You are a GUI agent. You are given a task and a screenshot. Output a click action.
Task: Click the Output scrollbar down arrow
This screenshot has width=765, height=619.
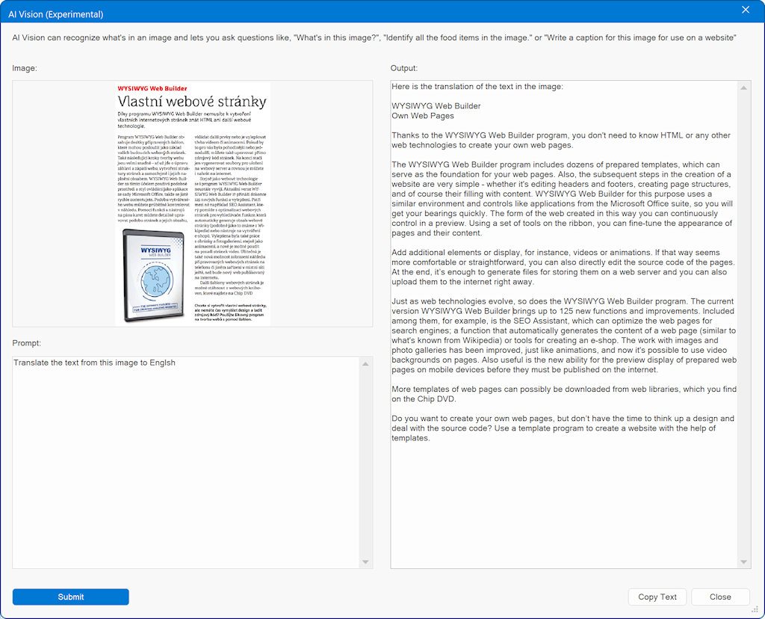coord(743,562)
